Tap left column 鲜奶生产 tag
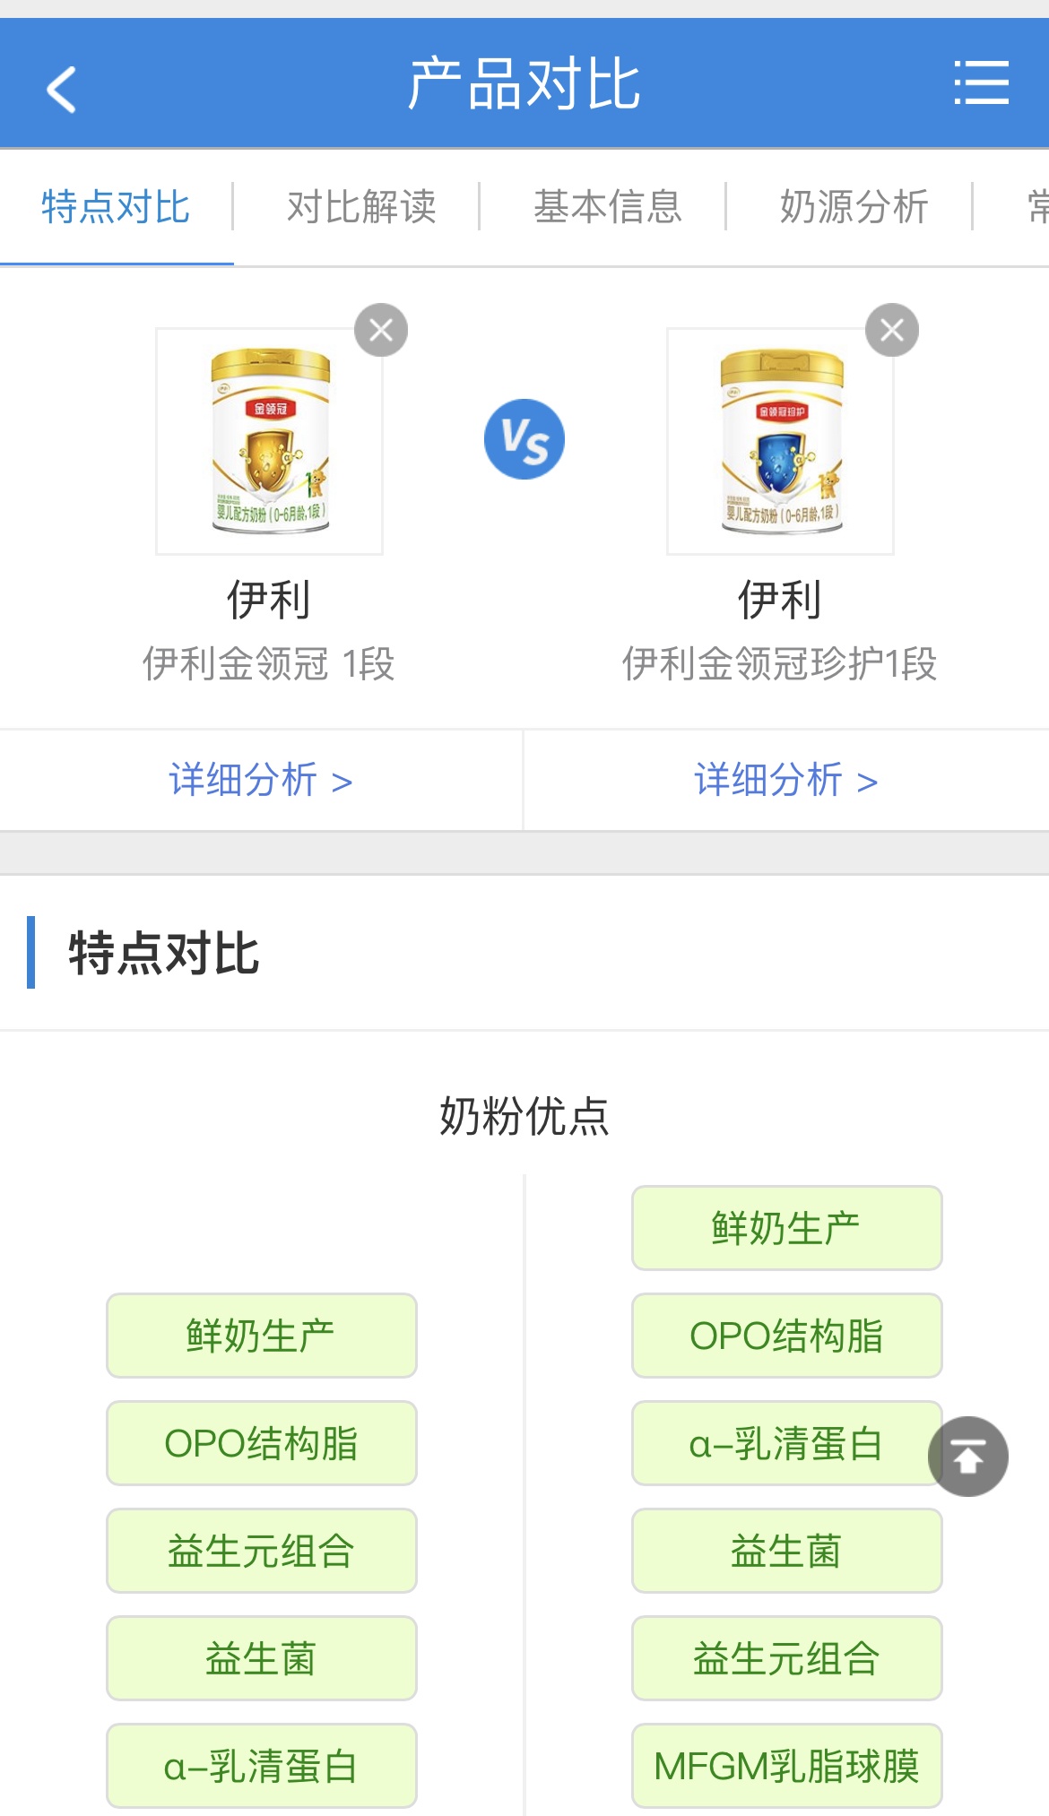Screen dimensions: 1049x1816 tap(261, 1336)
